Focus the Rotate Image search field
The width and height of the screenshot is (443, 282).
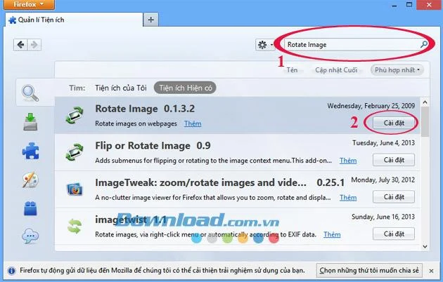[356, 44]
